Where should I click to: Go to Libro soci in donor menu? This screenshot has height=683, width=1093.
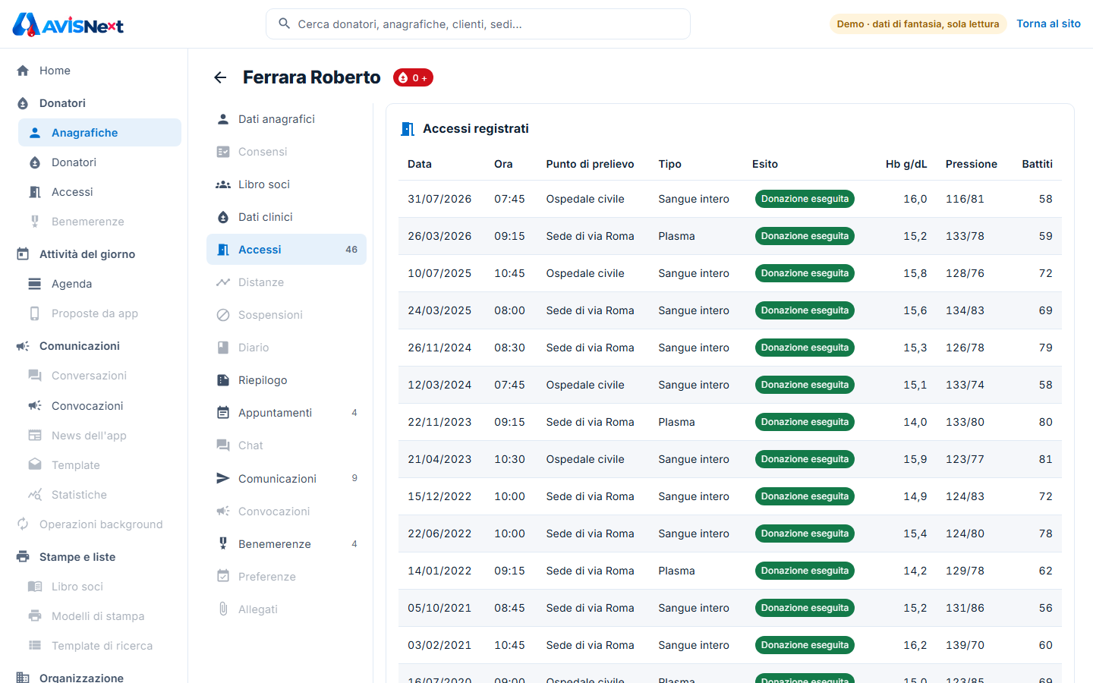pos(286,184)
